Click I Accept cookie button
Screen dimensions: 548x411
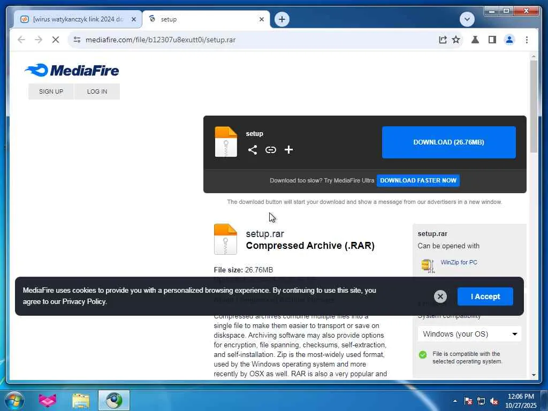(x=485, y=296)
